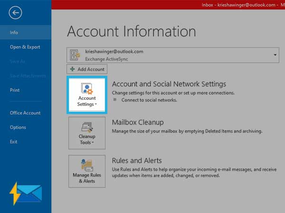Open the Account Settings dropdown button

(x=87, y=95)
